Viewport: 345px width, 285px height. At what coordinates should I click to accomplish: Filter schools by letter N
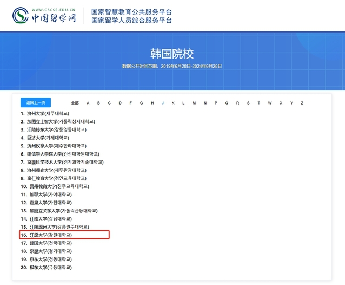click(x=205, y=103)
